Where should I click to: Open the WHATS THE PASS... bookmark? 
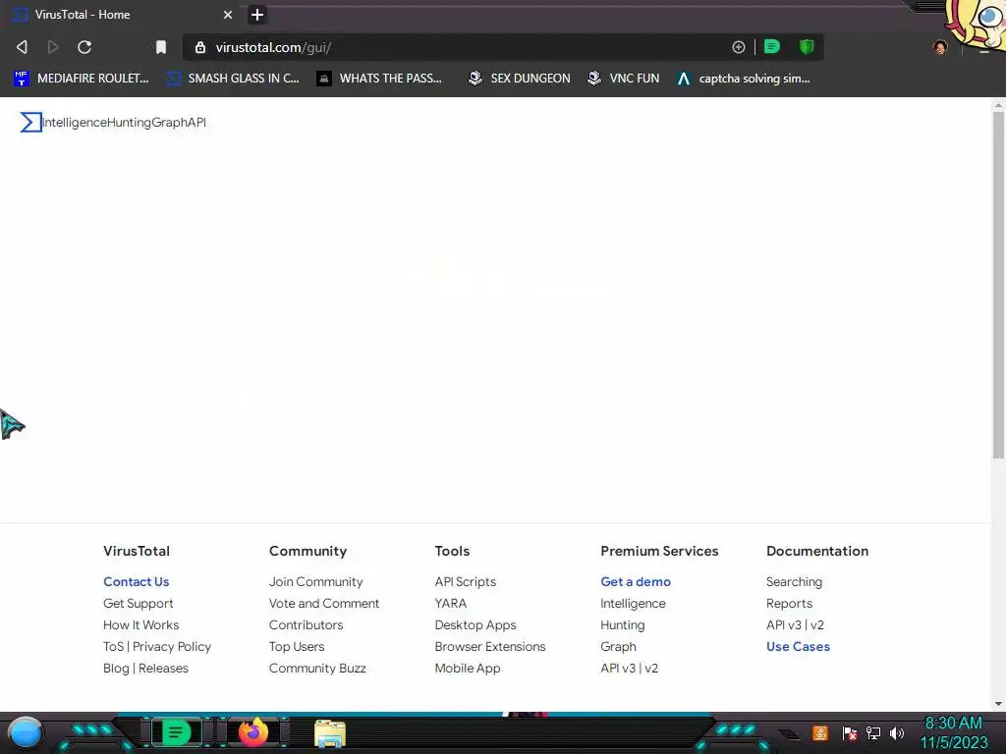(380, 79)
